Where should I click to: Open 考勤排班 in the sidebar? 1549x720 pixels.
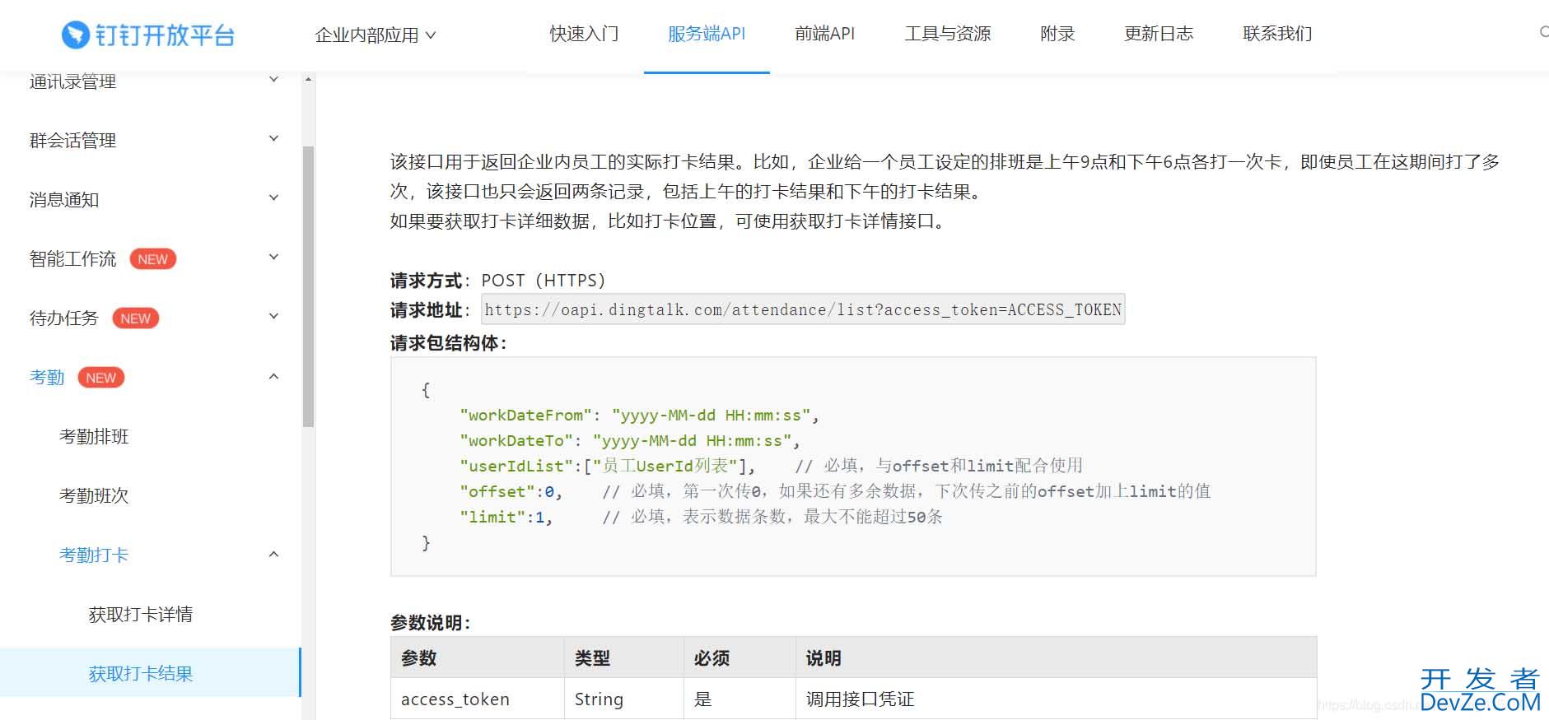click(x=94, y=437)
